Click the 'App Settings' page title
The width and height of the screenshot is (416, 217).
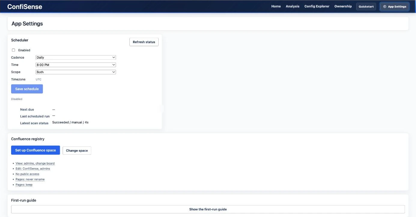point(27,24)
